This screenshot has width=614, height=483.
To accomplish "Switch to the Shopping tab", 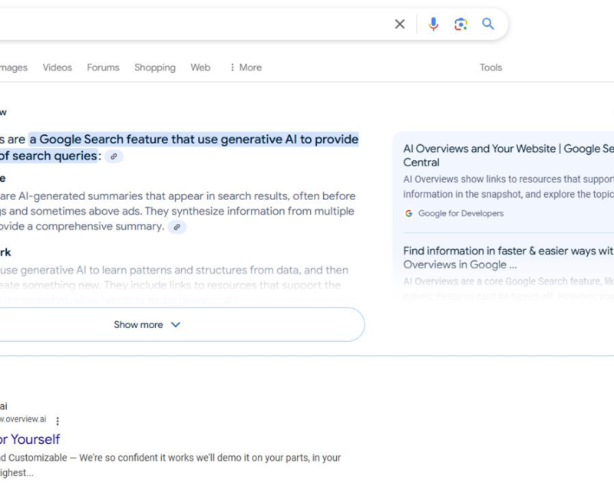I will point(155,67).
